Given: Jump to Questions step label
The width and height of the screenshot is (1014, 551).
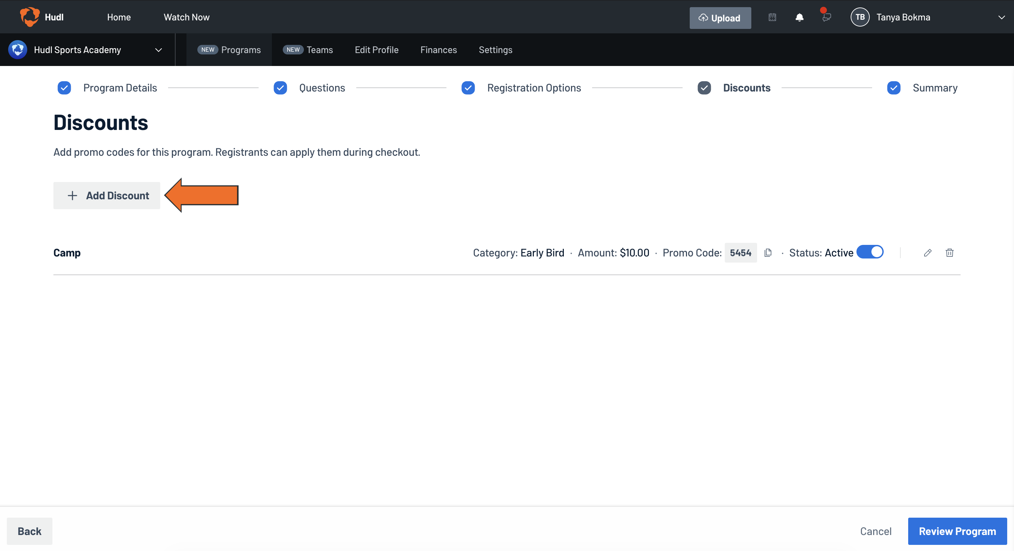Looking at the screenshot, I should coord(322,88).
